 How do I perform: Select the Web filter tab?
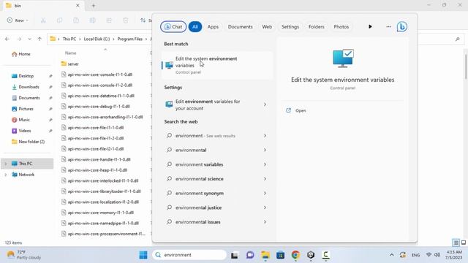pyautogui.click(x=267, y=27)
